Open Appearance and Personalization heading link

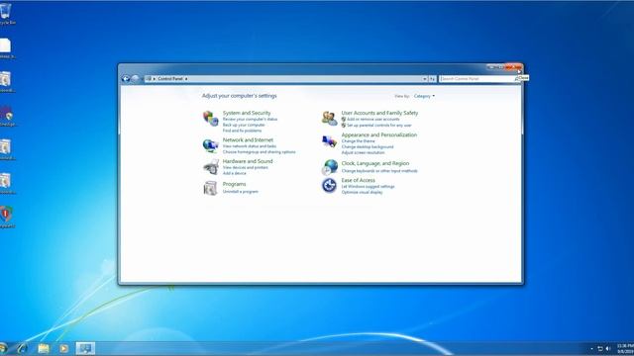(x=379, y=134)
